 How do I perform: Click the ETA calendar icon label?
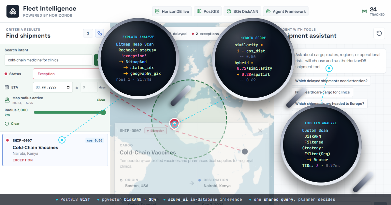tap(7, 87)
